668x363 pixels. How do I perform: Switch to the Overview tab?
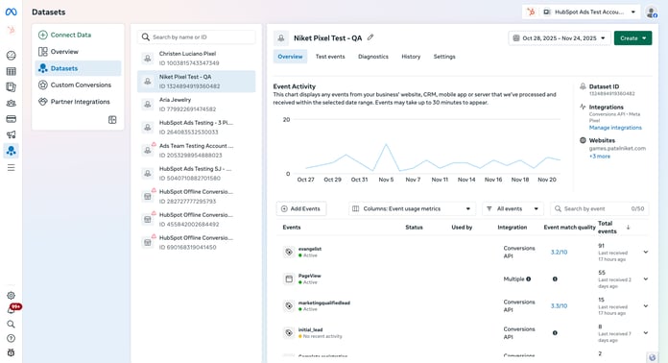click(x=290, y=57)
